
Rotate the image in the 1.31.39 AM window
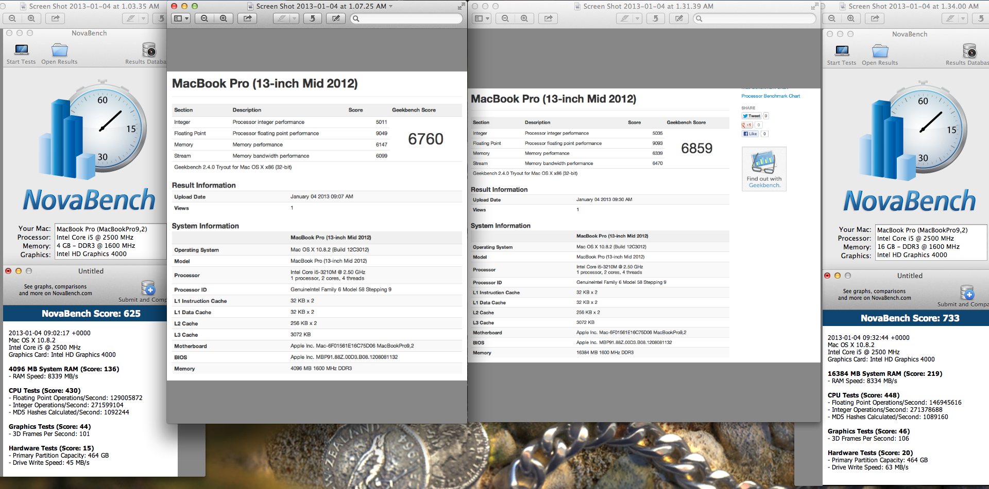click(655, 19)
